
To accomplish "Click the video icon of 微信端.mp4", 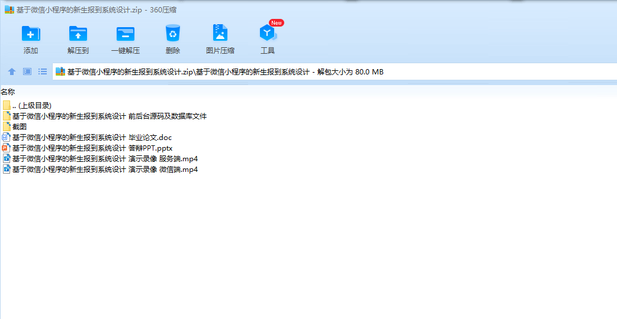I will 7,169.
